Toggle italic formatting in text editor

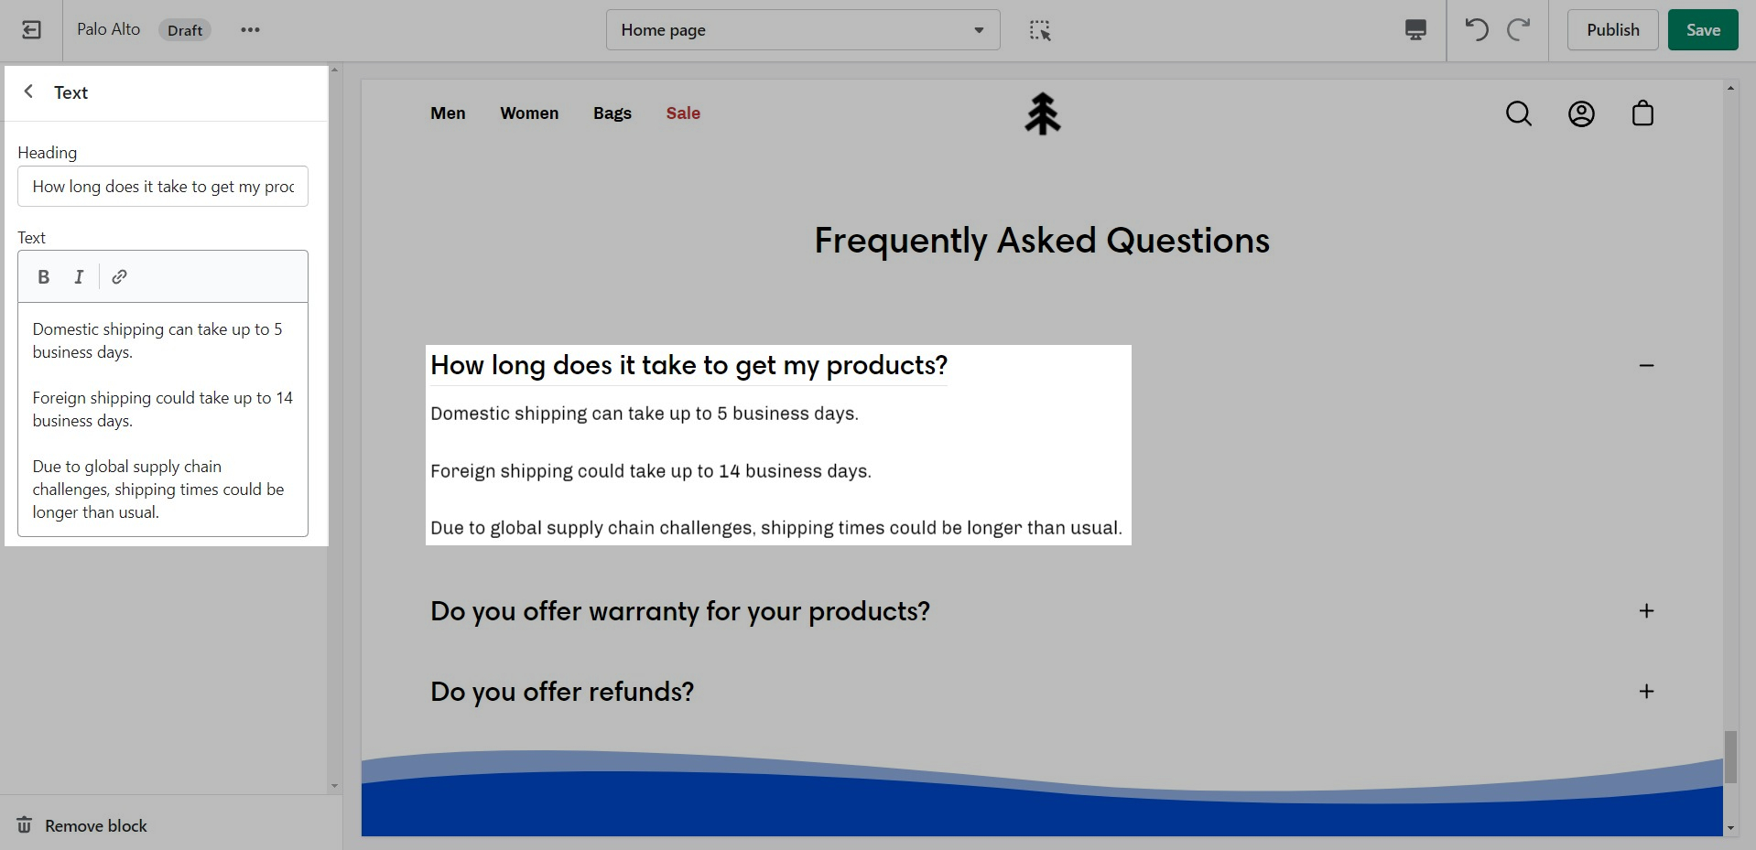(79, 277)
